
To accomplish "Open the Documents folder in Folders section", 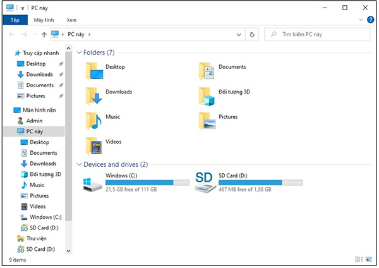I will (x=222, y=71).
